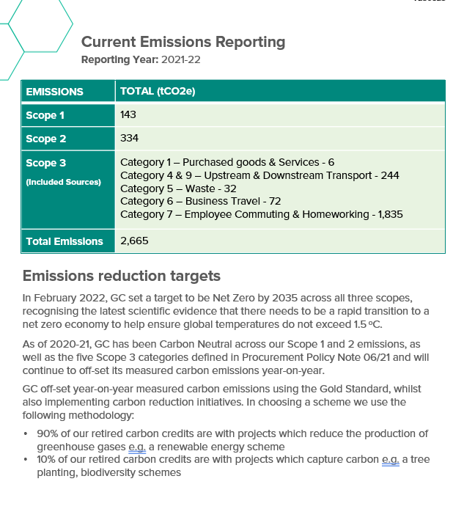
Task: Click the underlined e.g. in the 10% bullet
Action: pos(390,459)
